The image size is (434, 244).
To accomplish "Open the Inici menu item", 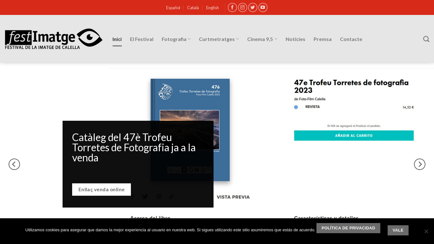I will [x=117, y=39].
